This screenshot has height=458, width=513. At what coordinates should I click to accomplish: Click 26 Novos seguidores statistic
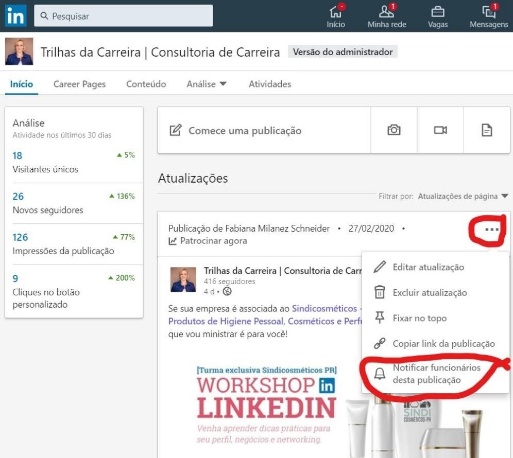[74, 203]
